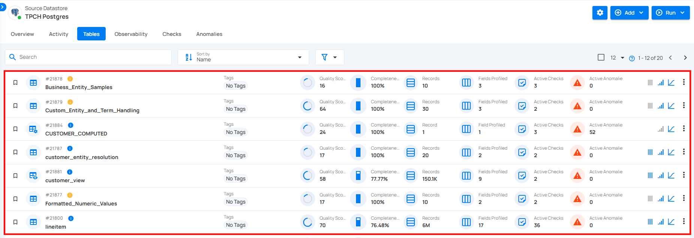
Task: Open the datastore settings gear button
Action: 600,13
